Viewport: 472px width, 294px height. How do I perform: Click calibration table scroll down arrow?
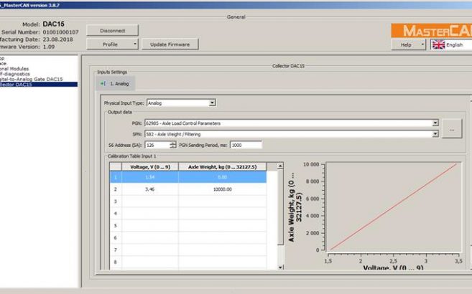pyautogui.click(x=280, y=267)
